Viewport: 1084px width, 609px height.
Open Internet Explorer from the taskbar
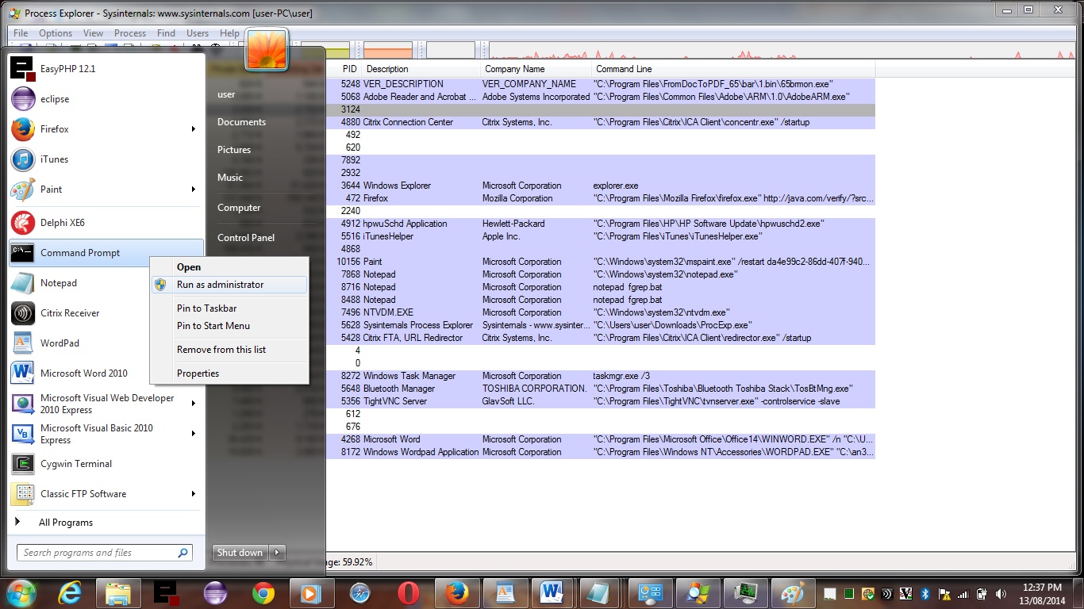(70, 593)
